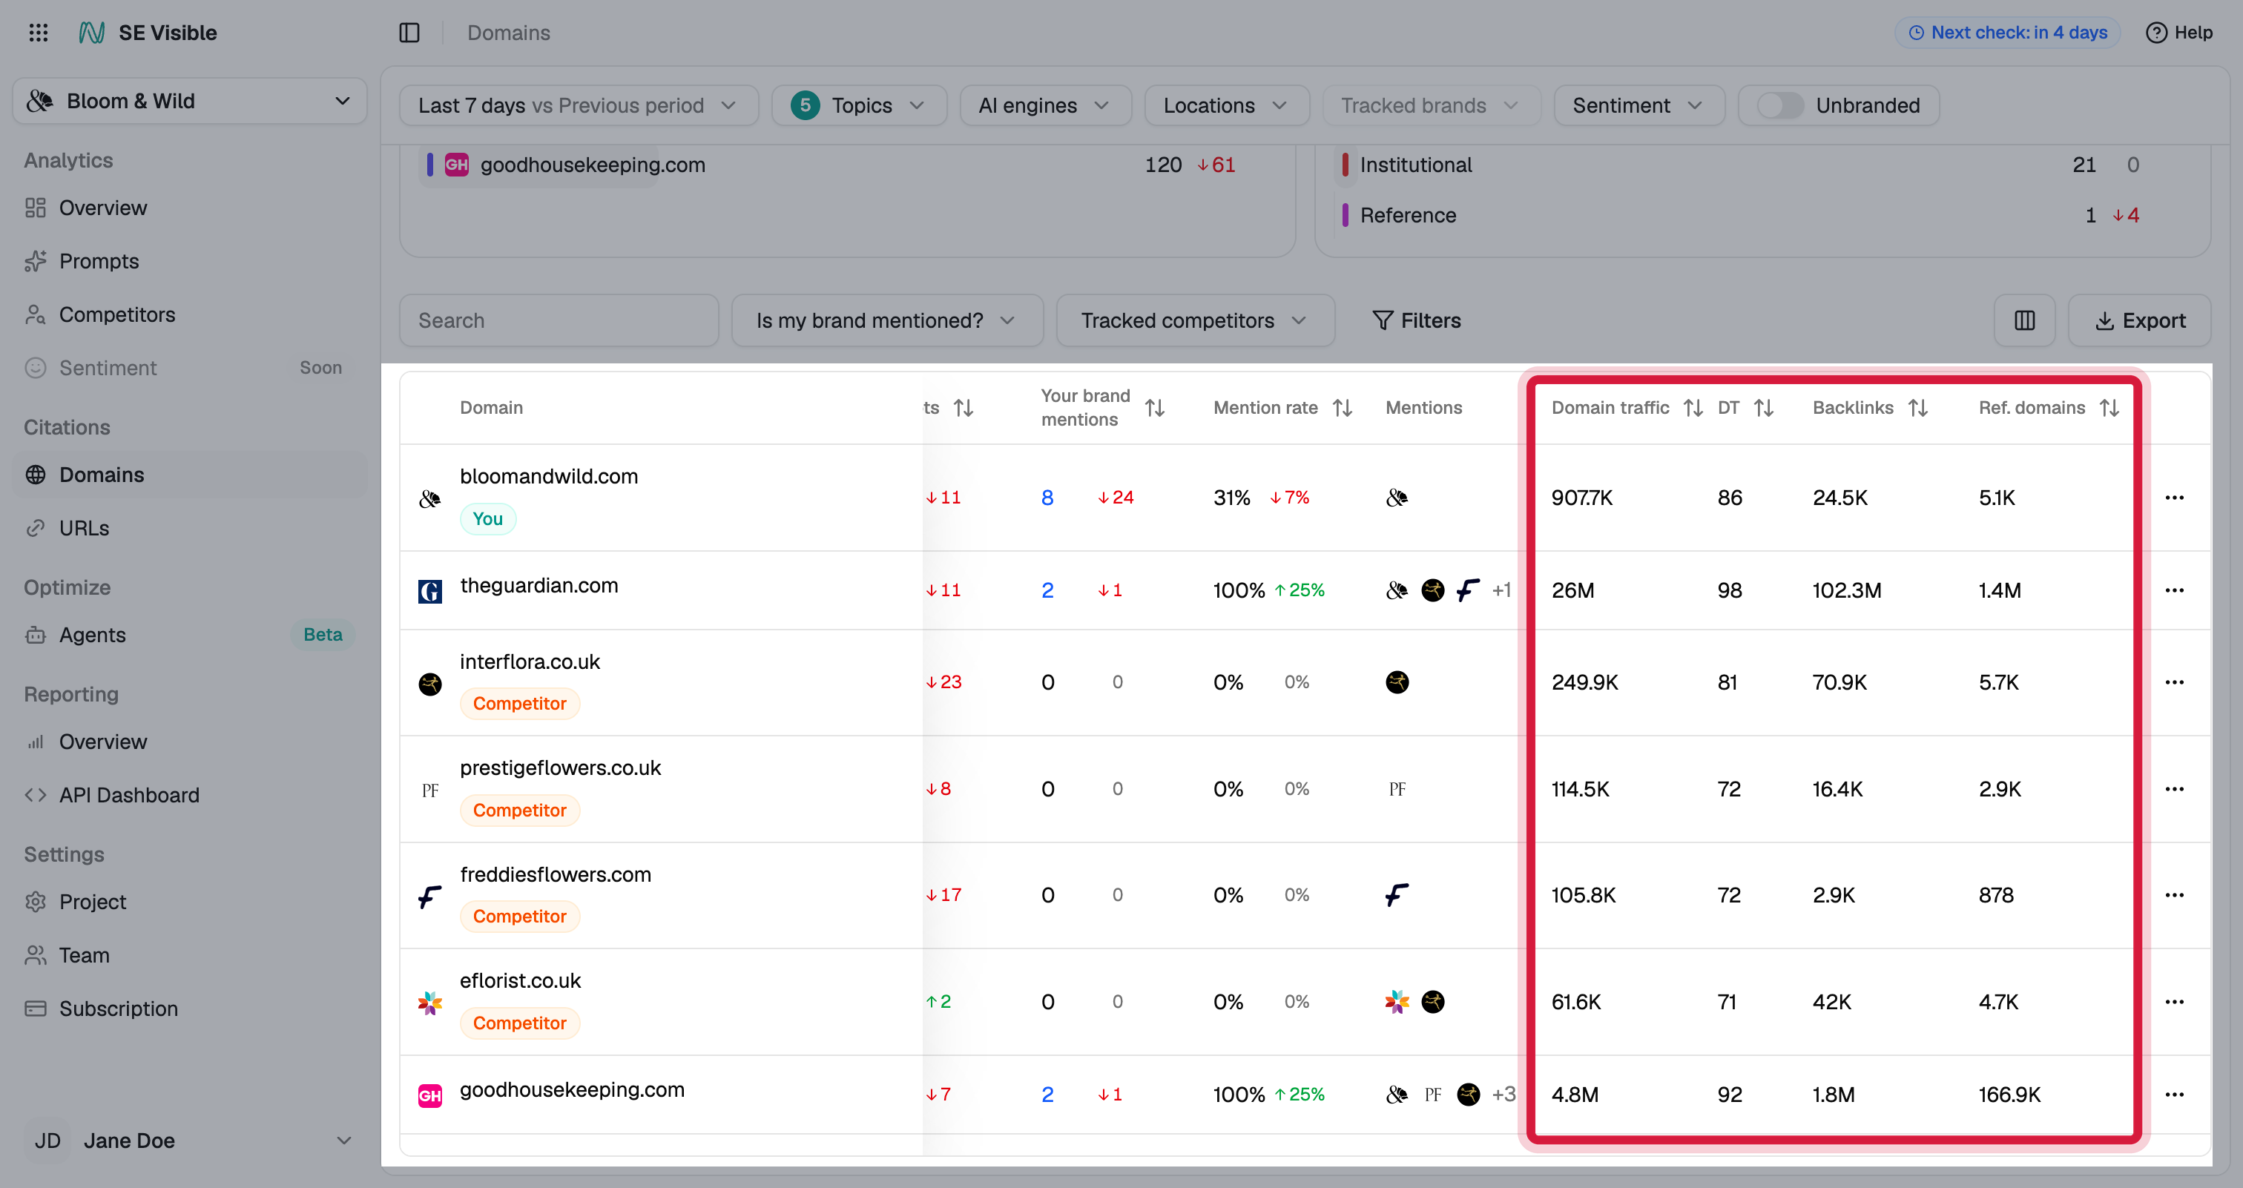
Task: Toggle the Unbranded switch
Action: click(x=1779, y=105)
